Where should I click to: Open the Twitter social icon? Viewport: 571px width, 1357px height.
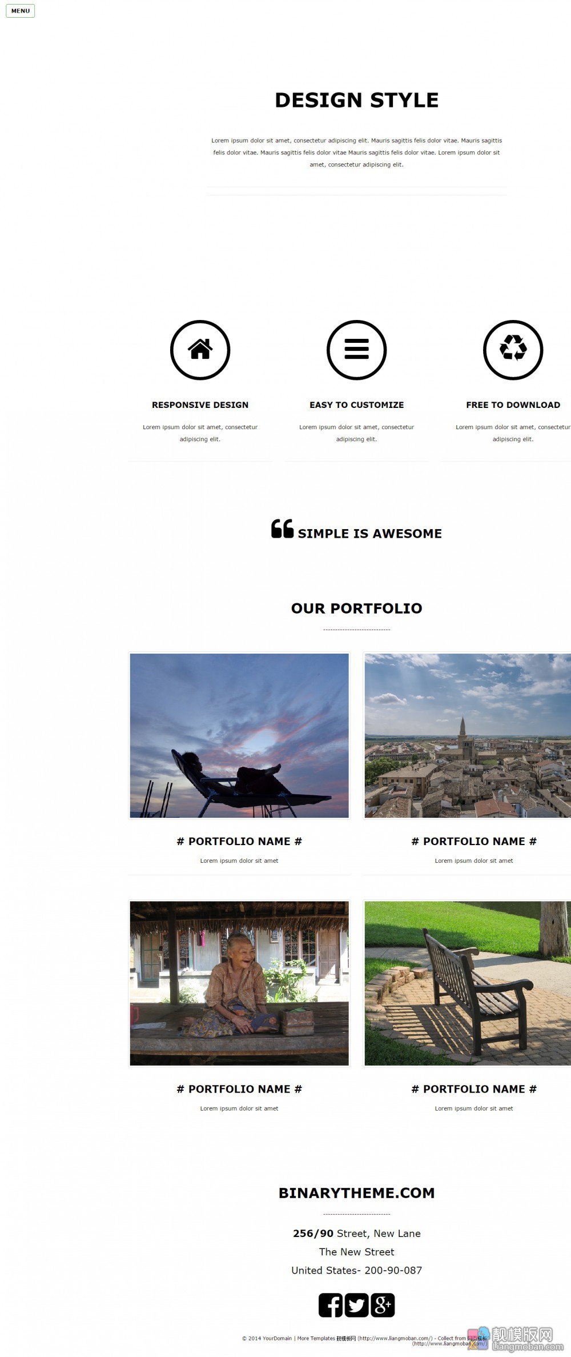(x=357, y=1305)
